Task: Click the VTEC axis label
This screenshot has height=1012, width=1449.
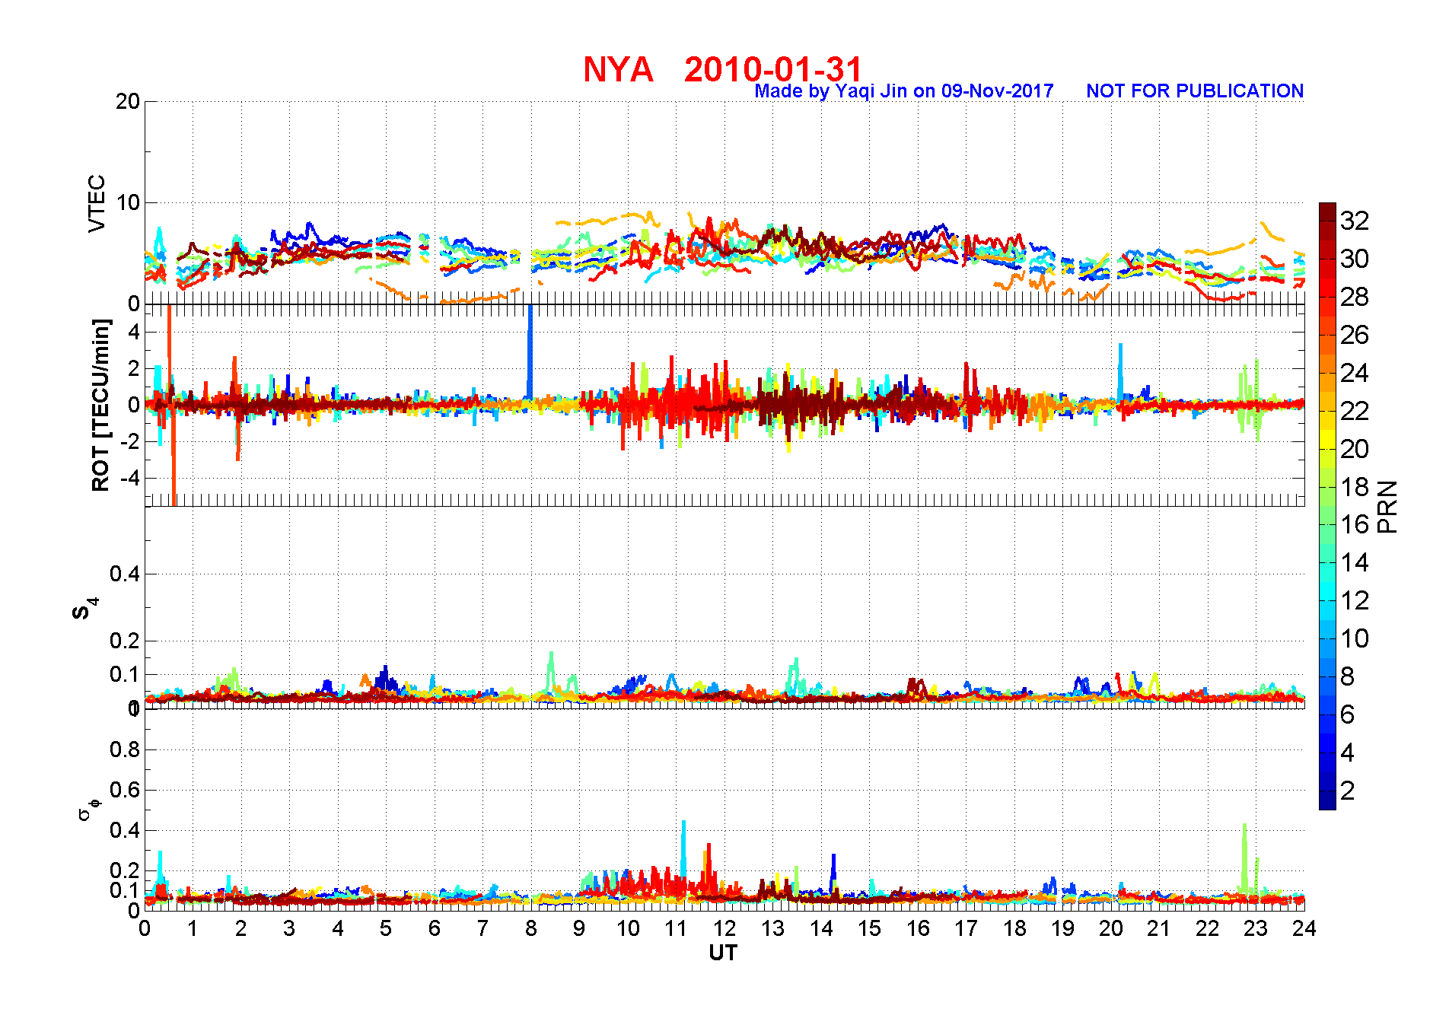Action: 97,203
